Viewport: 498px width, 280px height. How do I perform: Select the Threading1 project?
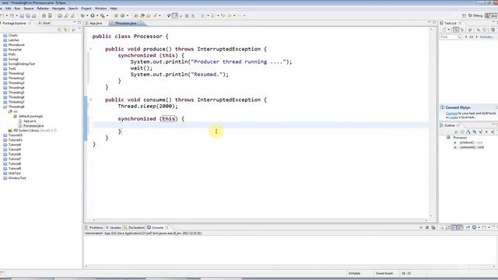tap(16, 73)
